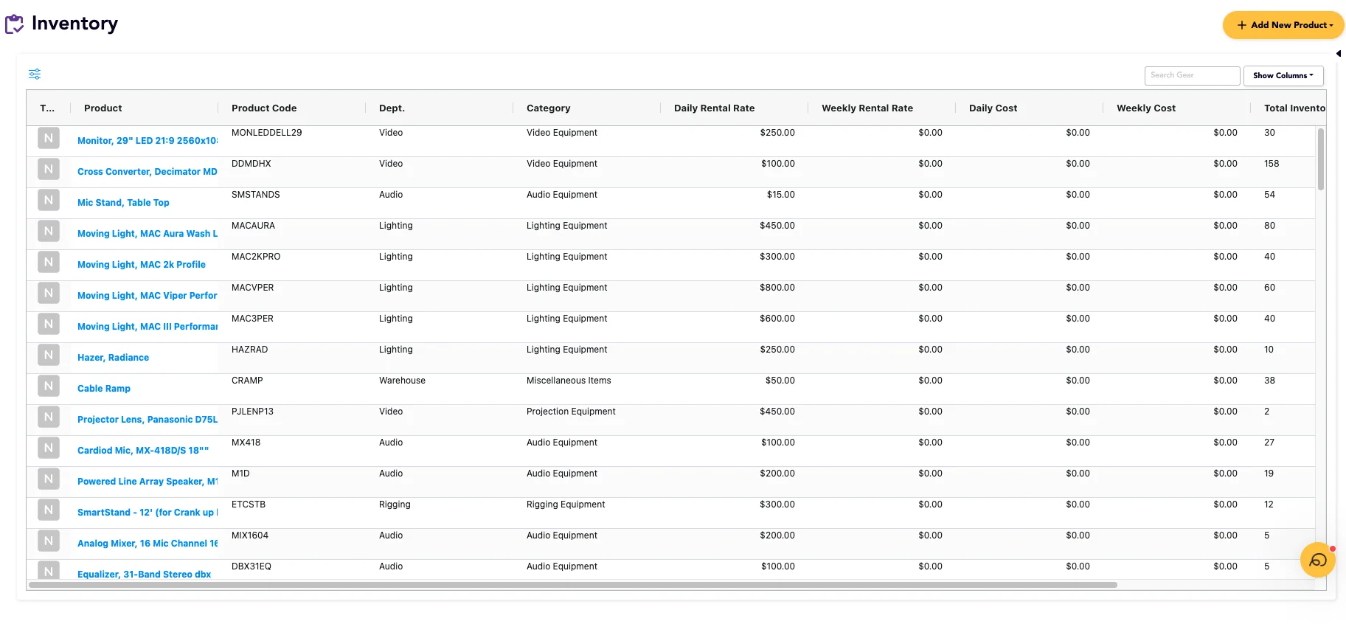This screenshot has height=624, width=1346.
Task: Click the T... column header
Action: [47, 108]
